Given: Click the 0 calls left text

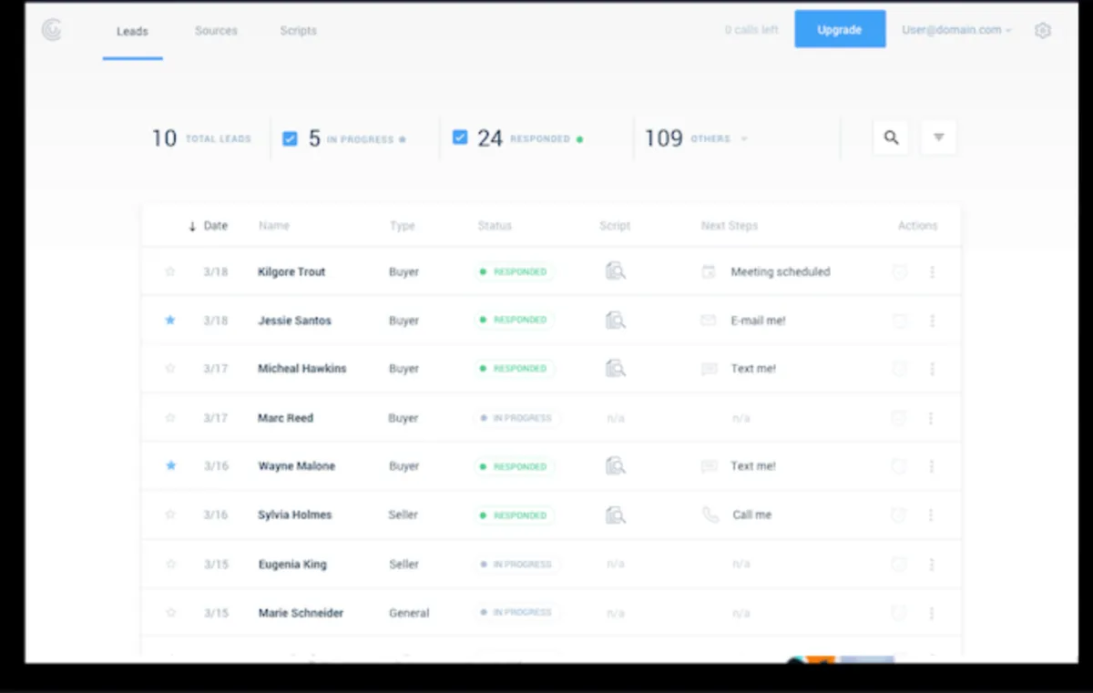Looking at the screenshot, I should [x=751, y=30].
